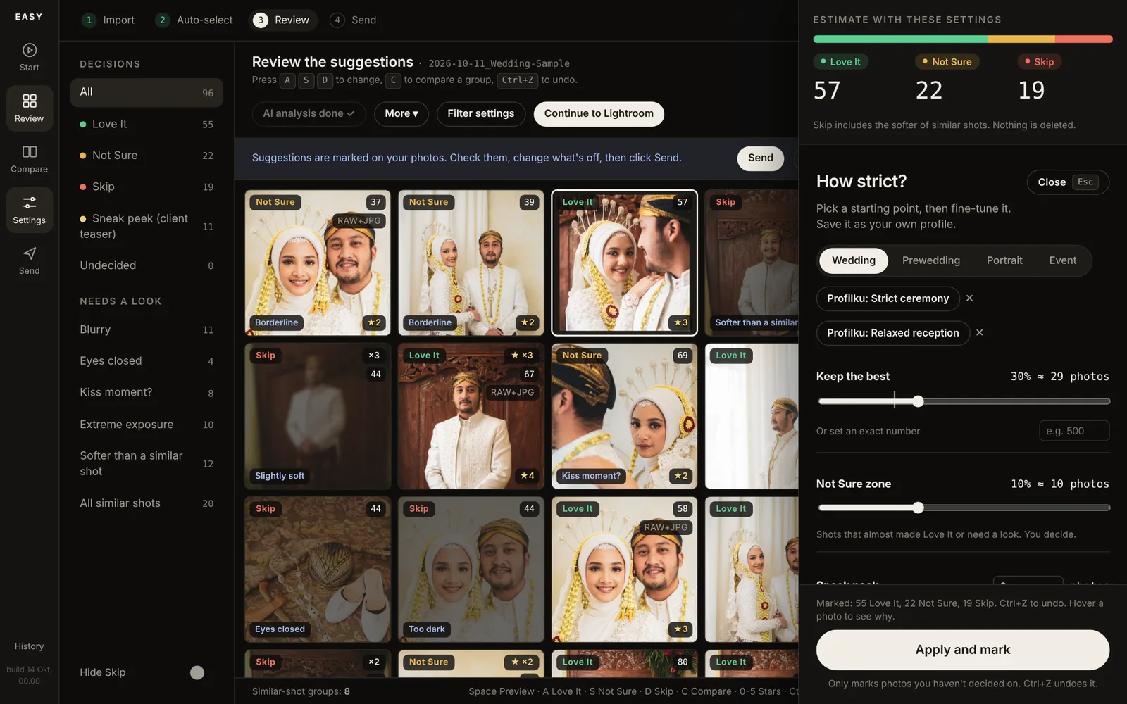
Task: Show Eyes closed photos
Action: click(147, 361)
